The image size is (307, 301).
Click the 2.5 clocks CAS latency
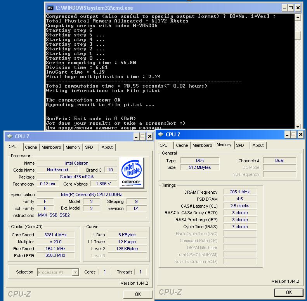tap(240, 206)
